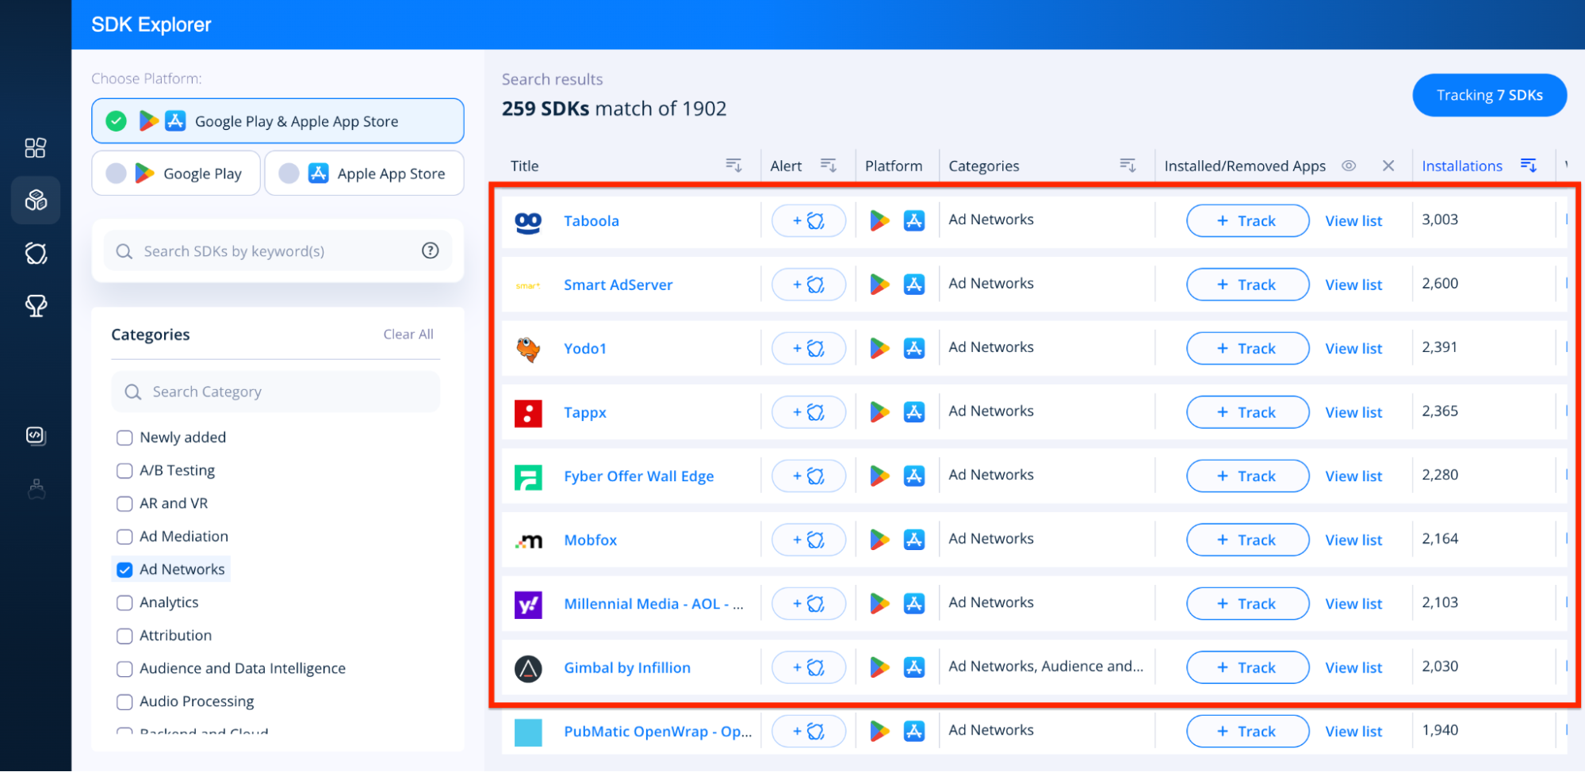
Task: Sort by Title column icon
Action: coord(733,165)
